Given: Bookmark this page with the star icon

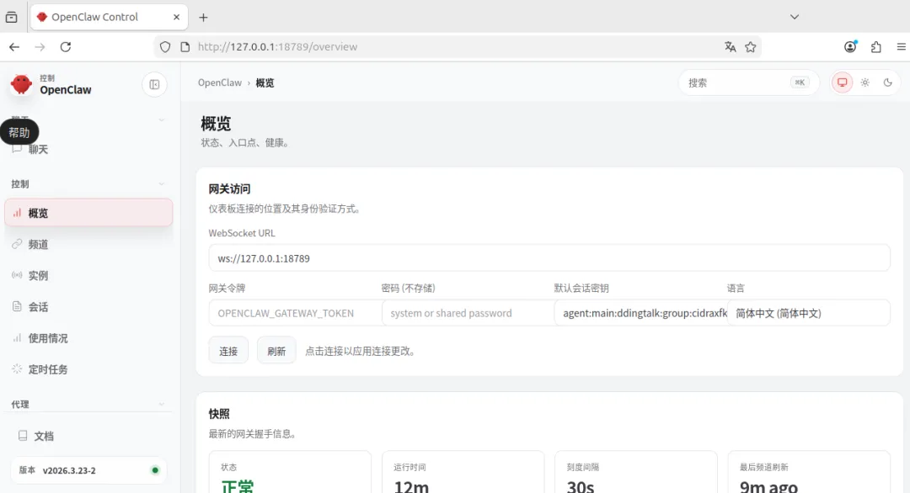Looking at the screenshot, I should [751, 47].
